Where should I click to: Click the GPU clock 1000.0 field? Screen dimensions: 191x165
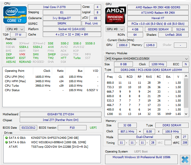(123, 45)
